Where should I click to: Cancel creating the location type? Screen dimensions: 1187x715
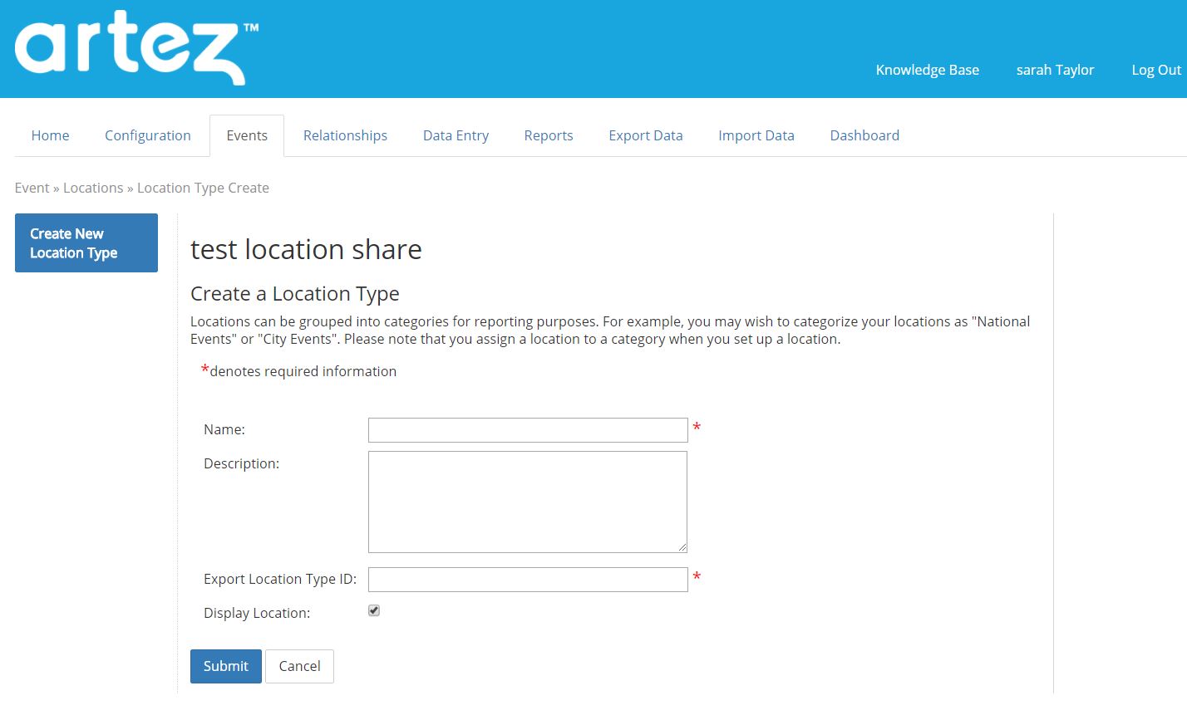pos(299,666)
